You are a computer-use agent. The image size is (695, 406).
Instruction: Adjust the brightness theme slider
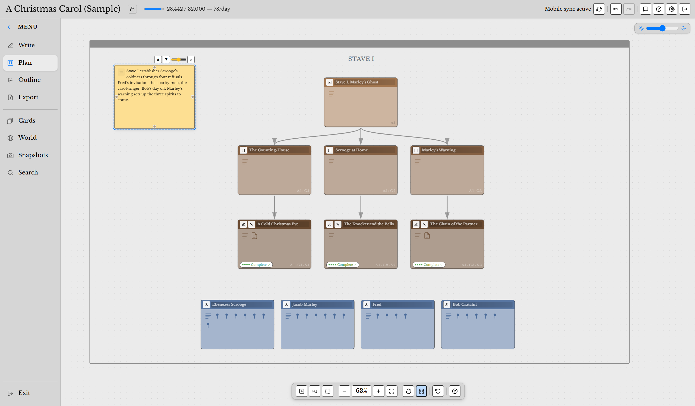[662, 28]
